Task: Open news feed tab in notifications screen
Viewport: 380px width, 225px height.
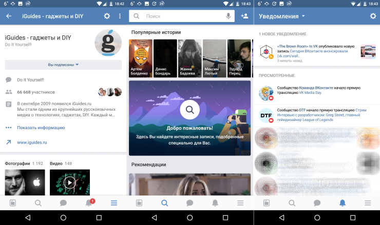Action: [267, 203]
